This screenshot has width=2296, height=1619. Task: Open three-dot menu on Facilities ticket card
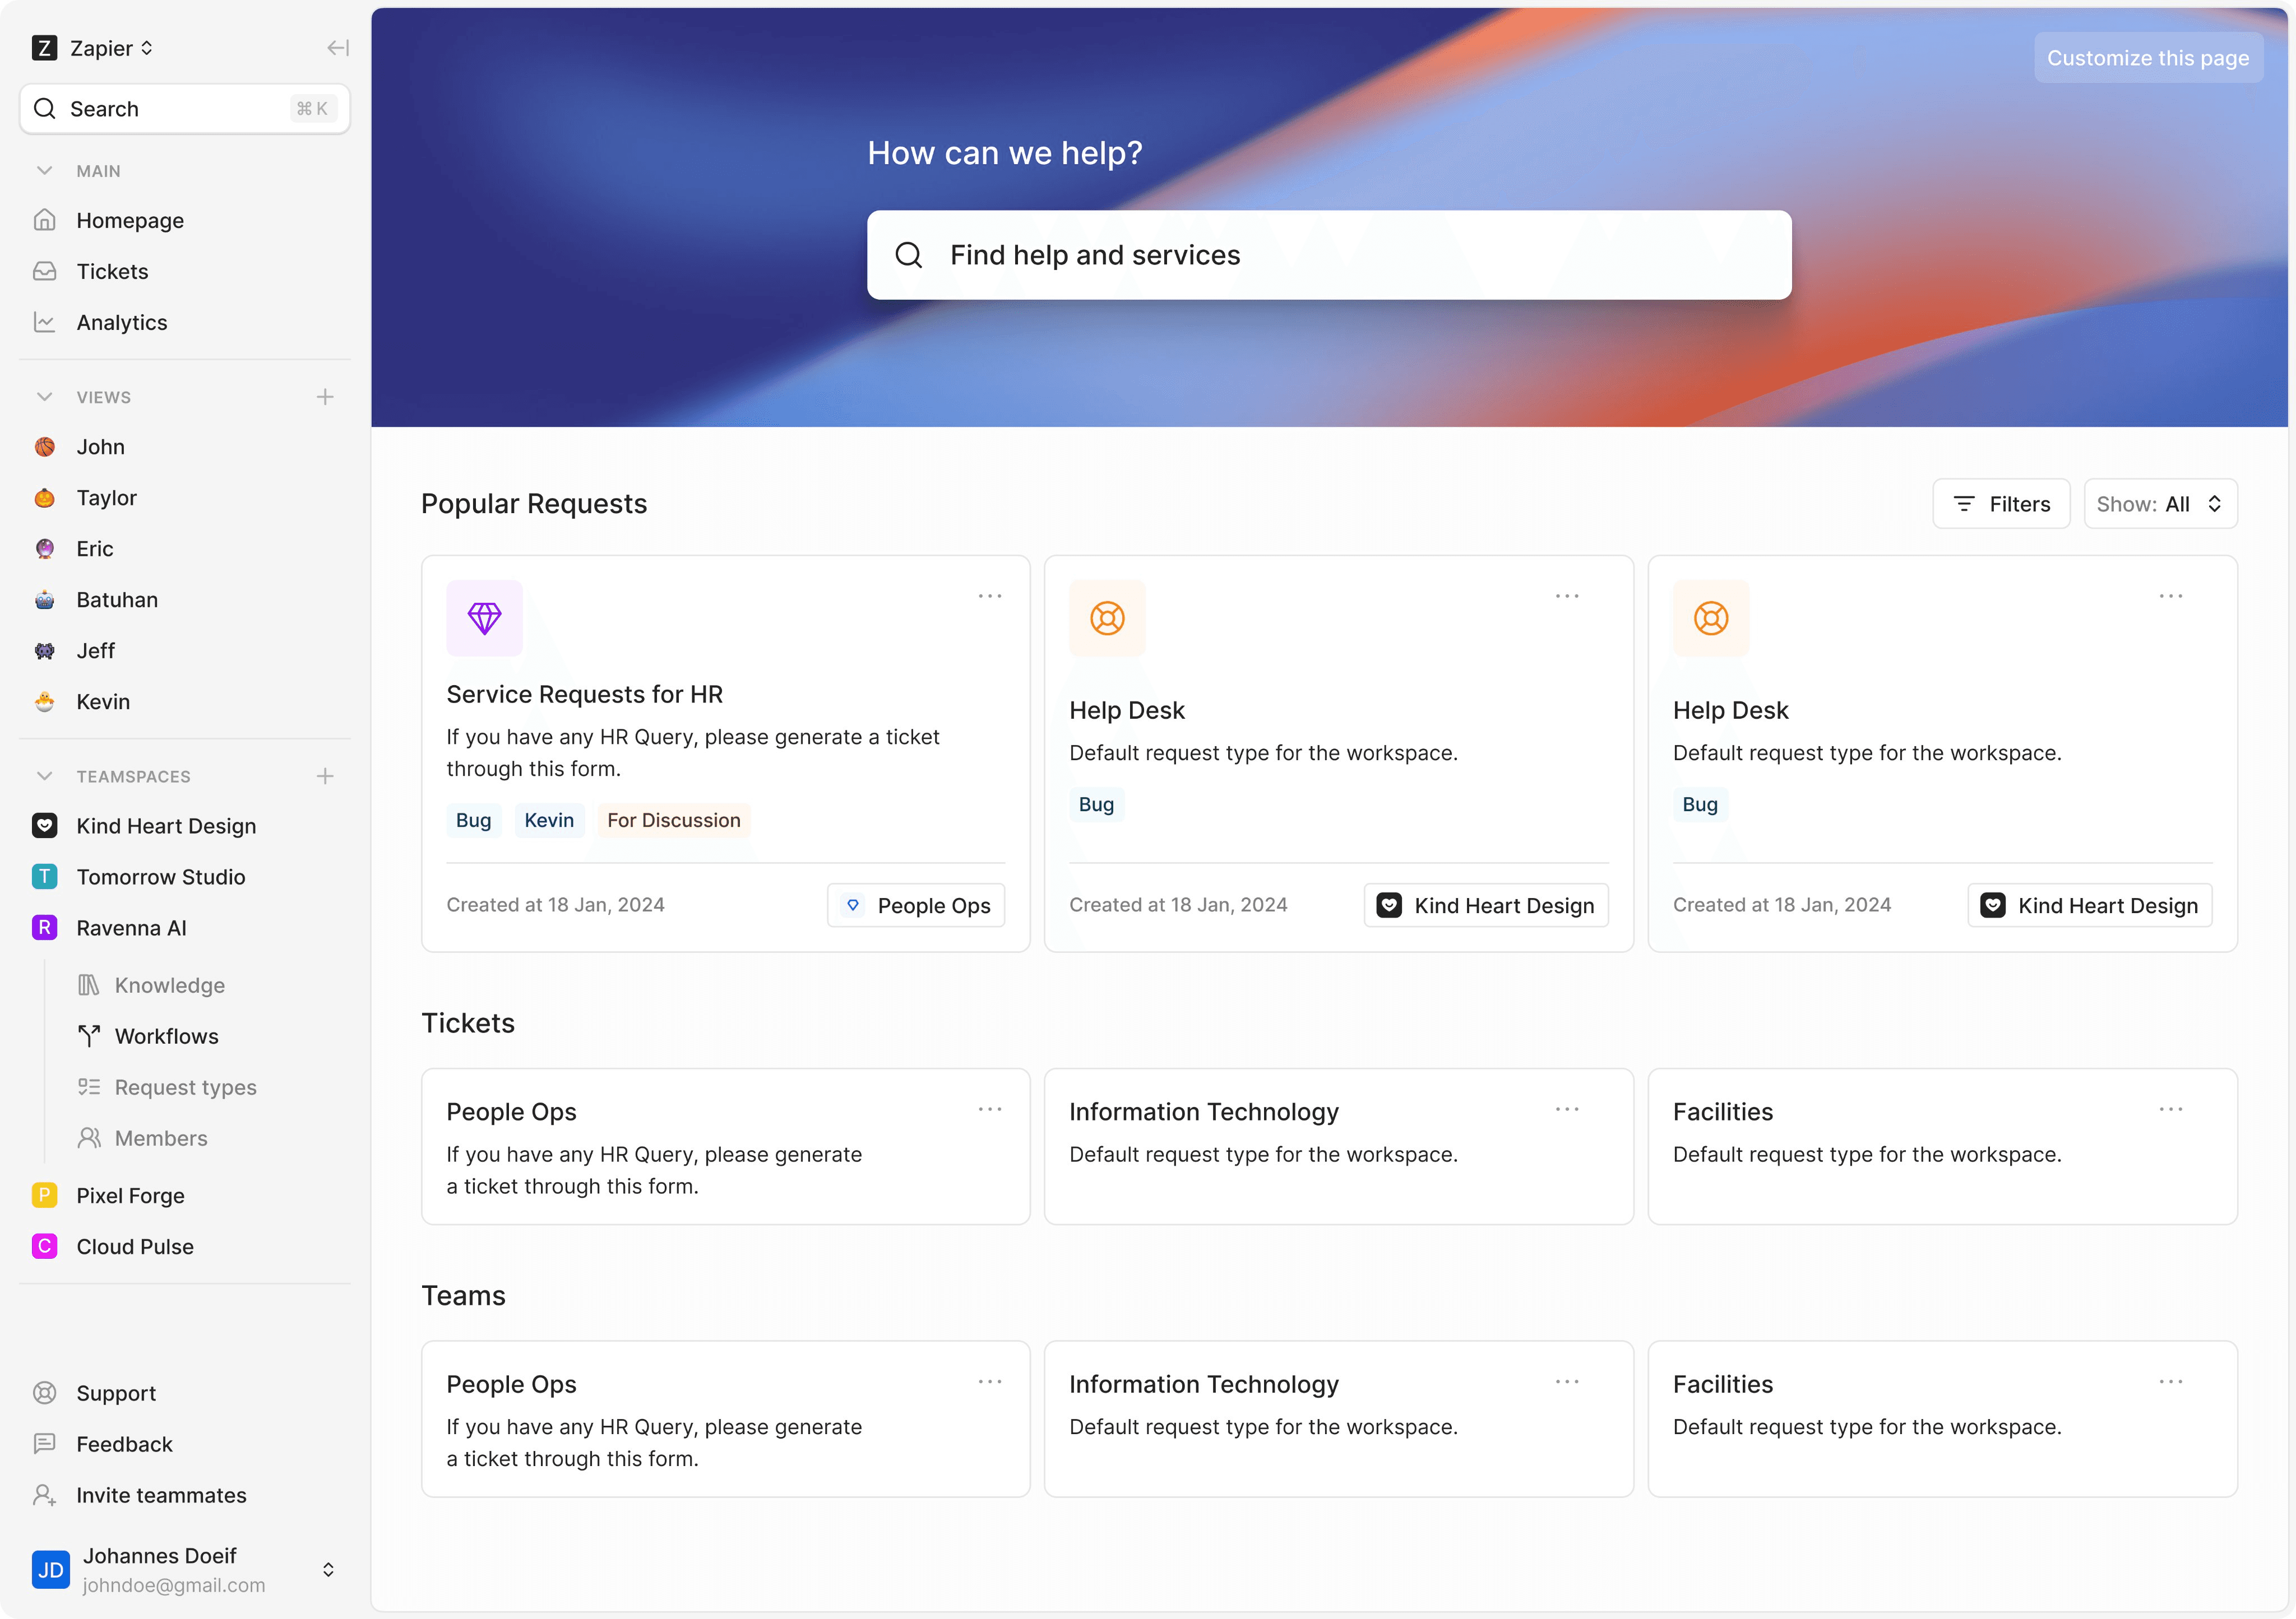(x=2170, y=1109)
